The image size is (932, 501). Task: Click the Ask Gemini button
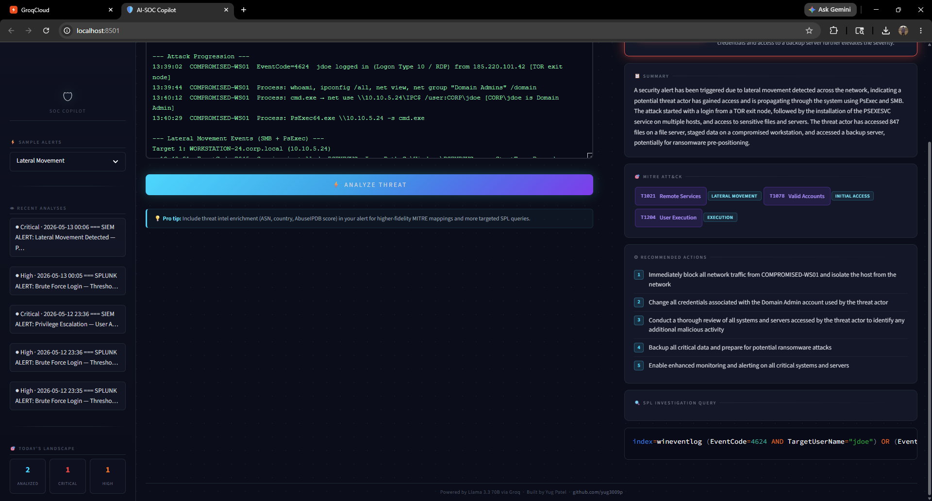(x=830, y=10)
